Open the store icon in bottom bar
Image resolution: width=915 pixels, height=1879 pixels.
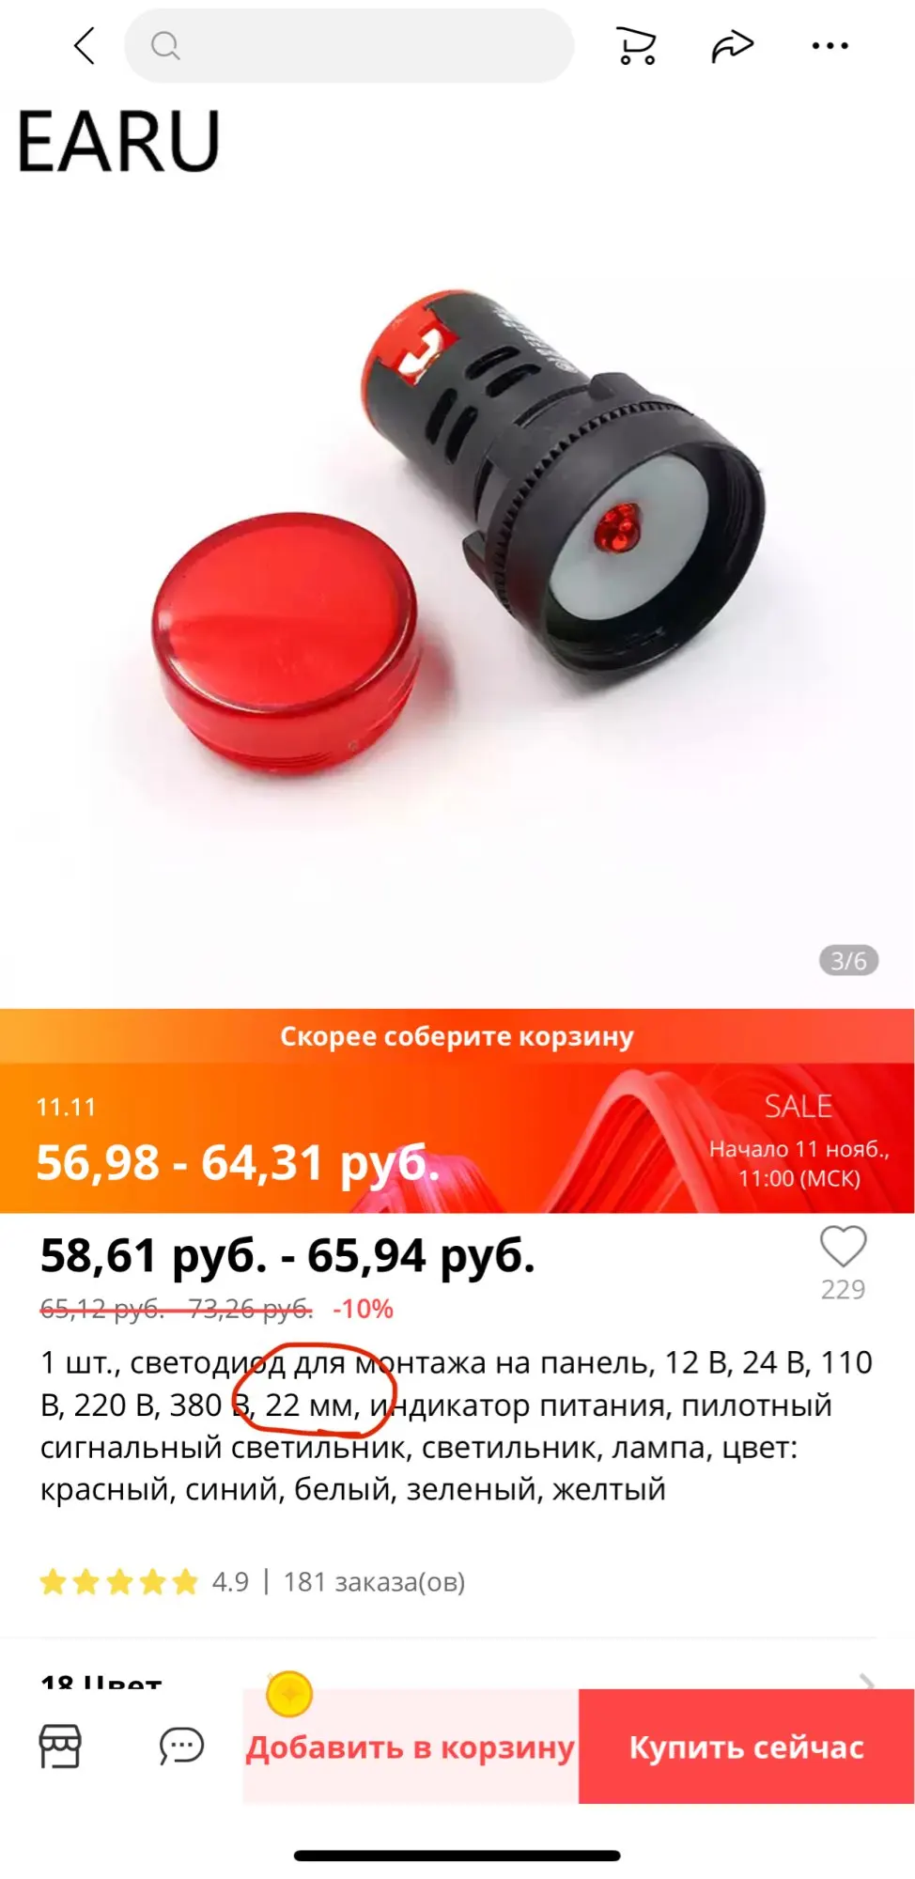pyautogui.click(x=60, y=1747)
